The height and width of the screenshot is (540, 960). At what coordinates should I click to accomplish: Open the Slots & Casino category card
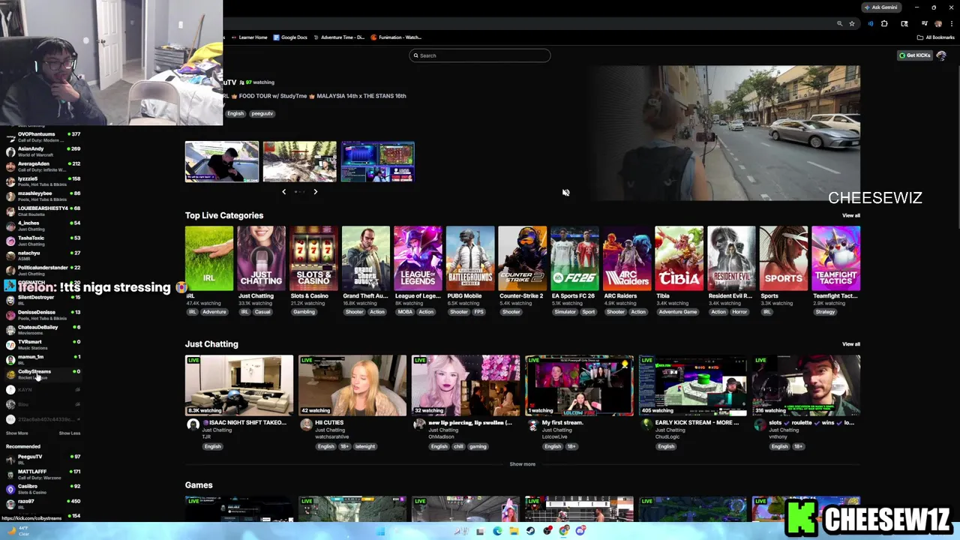point(313,259)
